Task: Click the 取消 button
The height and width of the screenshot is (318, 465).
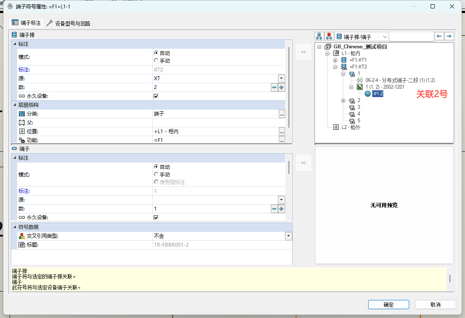Action: (x=435, y=305)
